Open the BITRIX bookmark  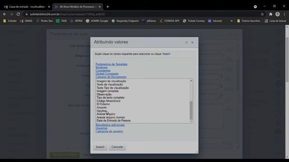point(76,21)
